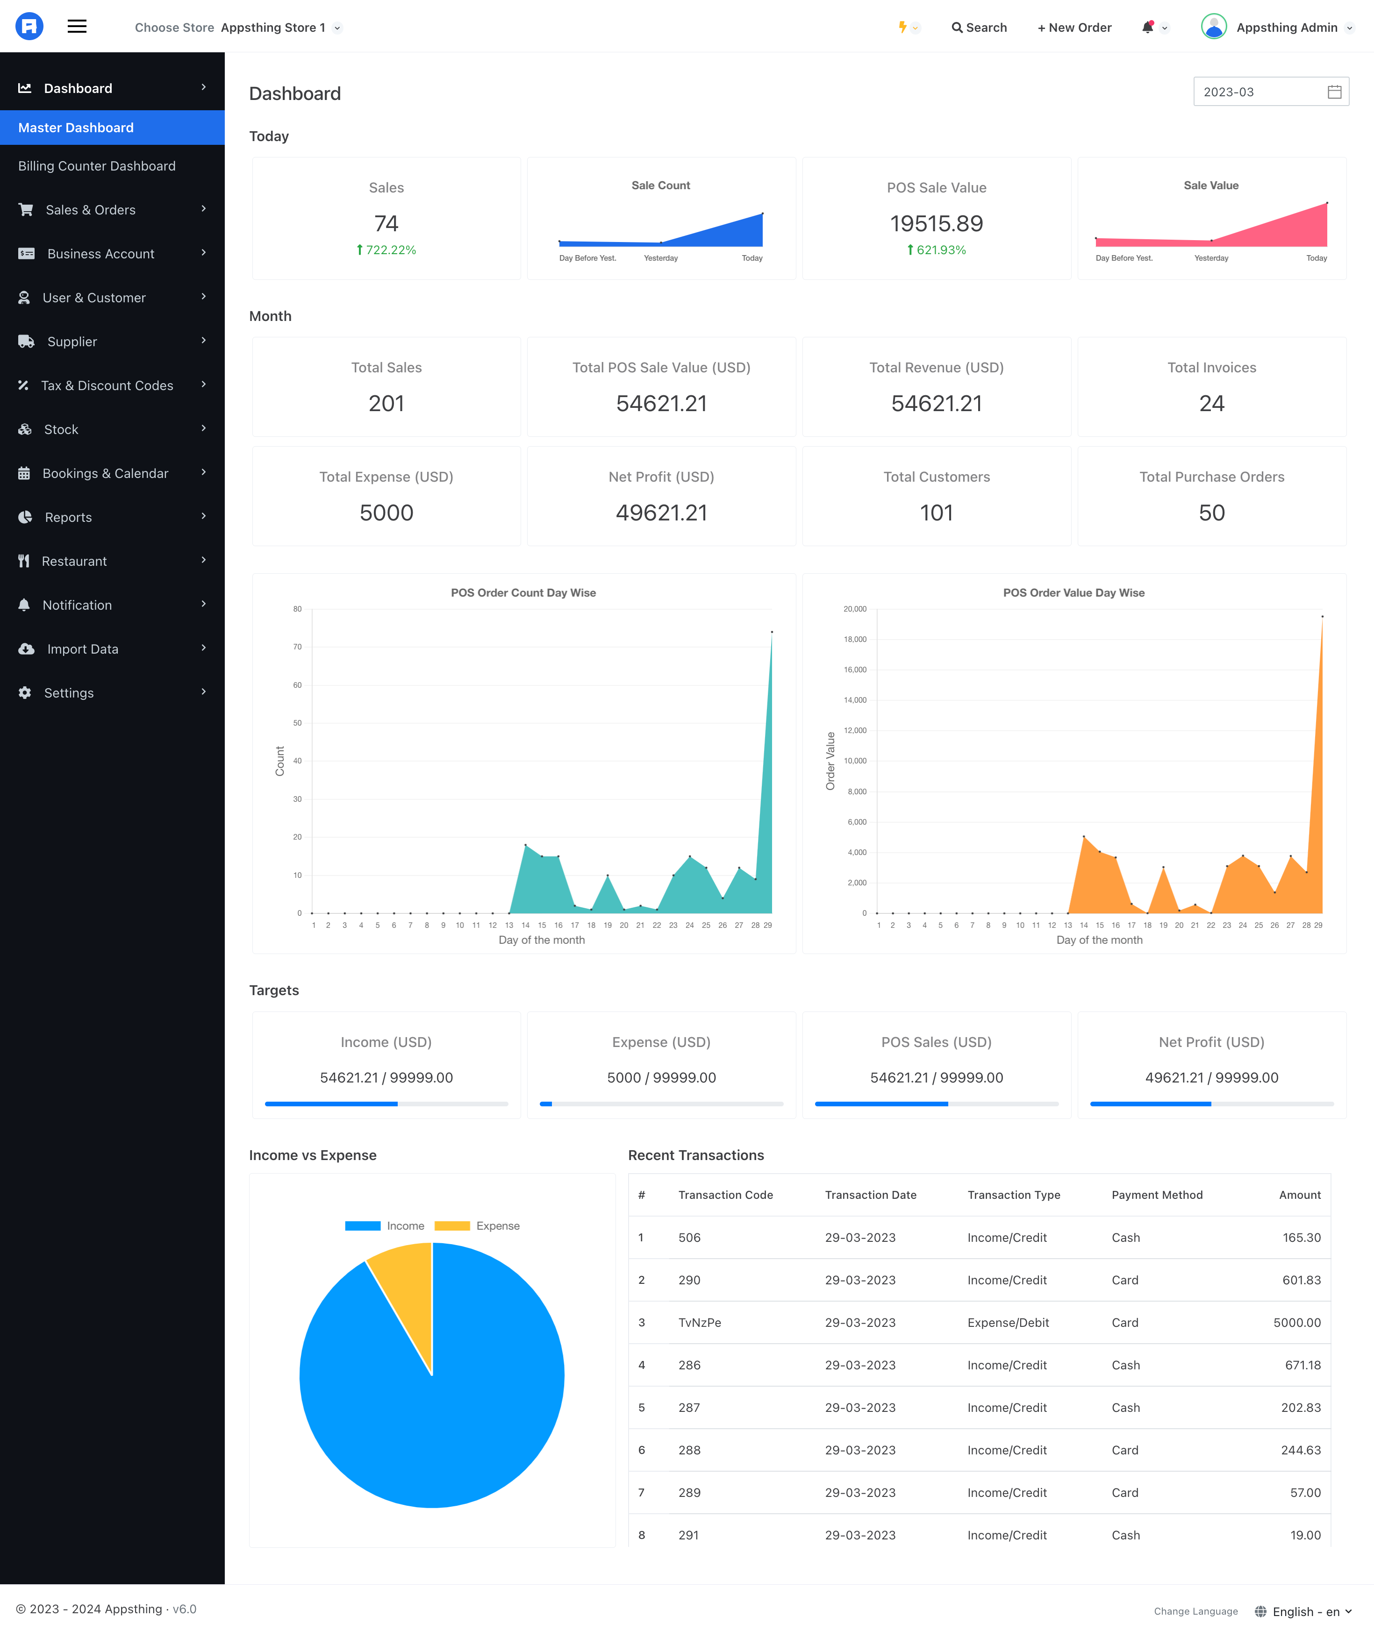
Task: Open the notification bell dropdown arrow
Action: click(1164, 28)
